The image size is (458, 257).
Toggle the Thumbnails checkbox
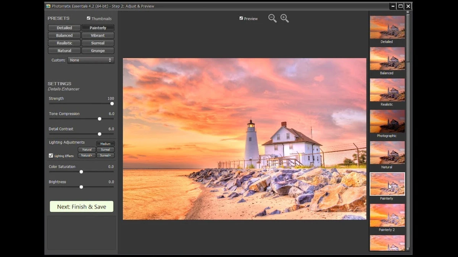(x=89, y=18)
